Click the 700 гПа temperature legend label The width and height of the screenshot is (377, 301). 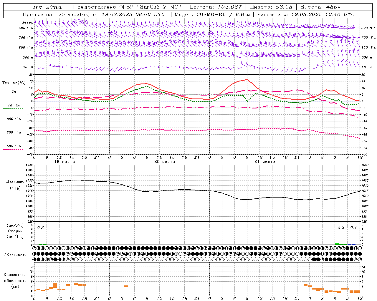14,132
